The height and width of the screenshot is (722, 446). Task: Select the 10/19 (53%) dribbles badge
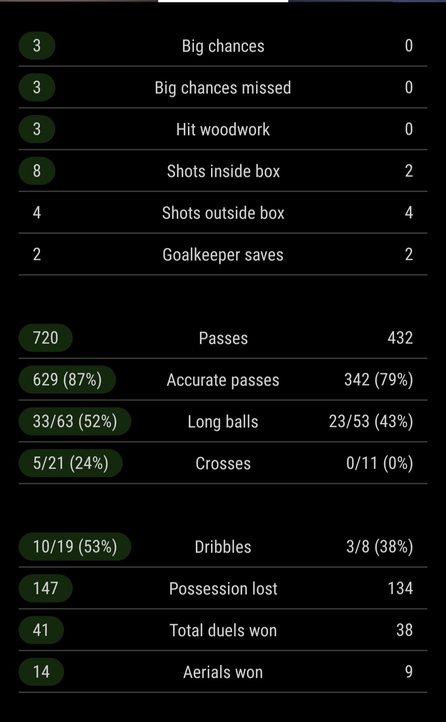point(75,546)
